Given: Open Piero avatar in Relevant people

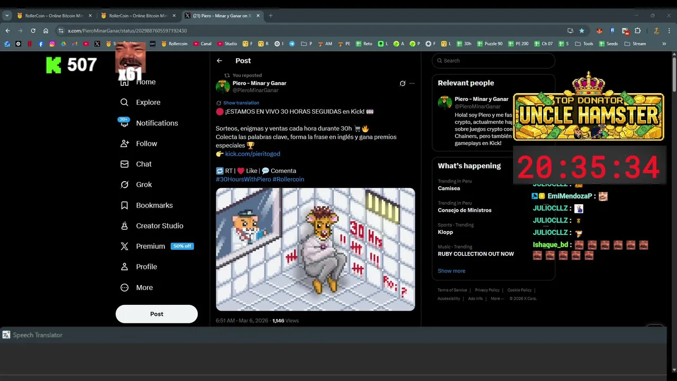Looking at the screenshot, I should pos(445,103).
